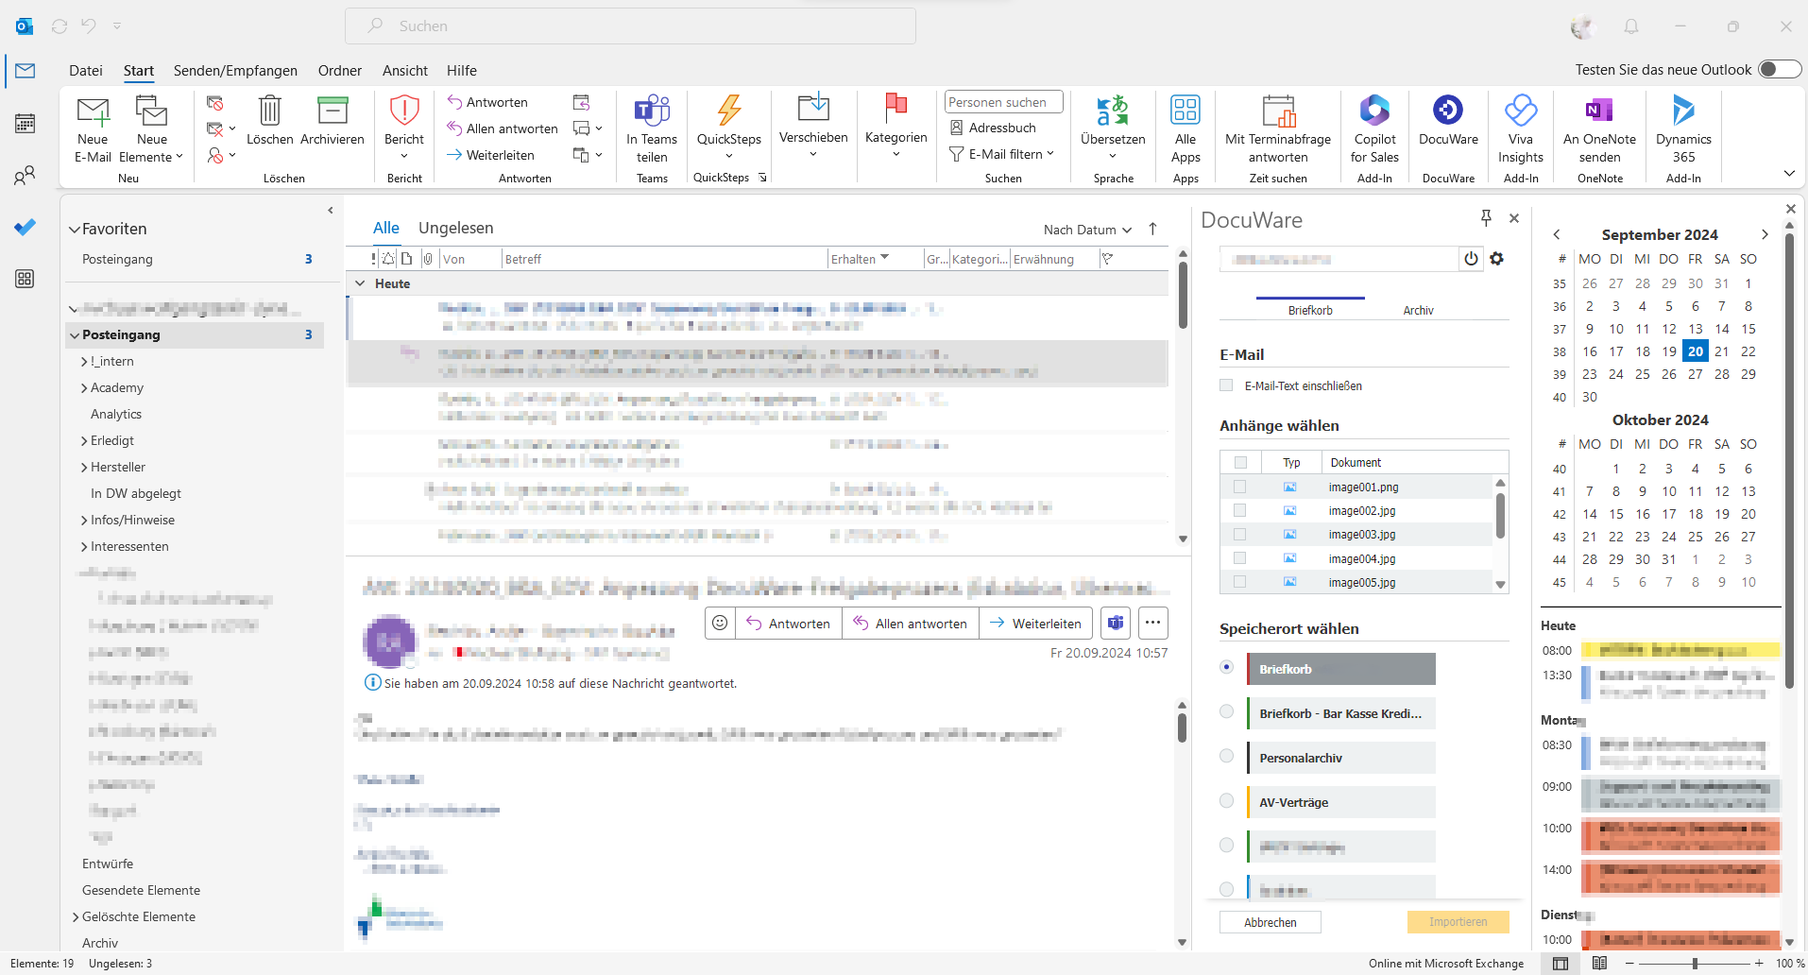Go to next month in calendar
The height and width of the screenshot is (975, 1808).
(x=1765, y=234)
